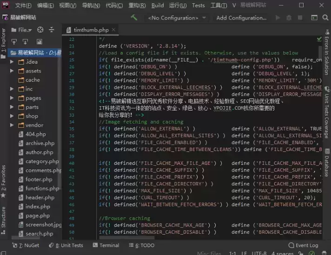Click the green status check indicator in status bar
331x255 pixels.
pyautogui.click(x=312, y=253)
